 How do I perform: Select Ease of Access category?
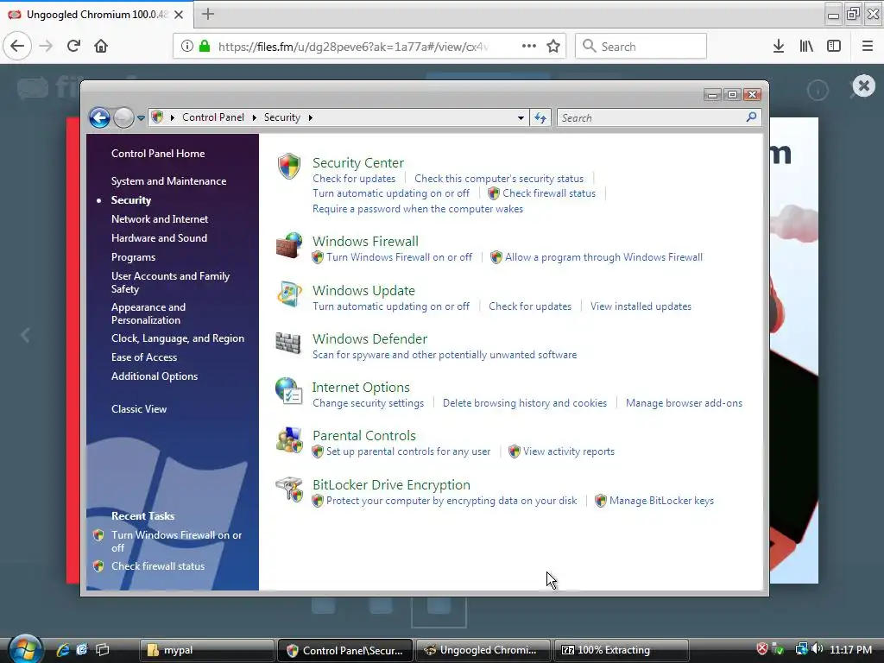coord(144,357)
